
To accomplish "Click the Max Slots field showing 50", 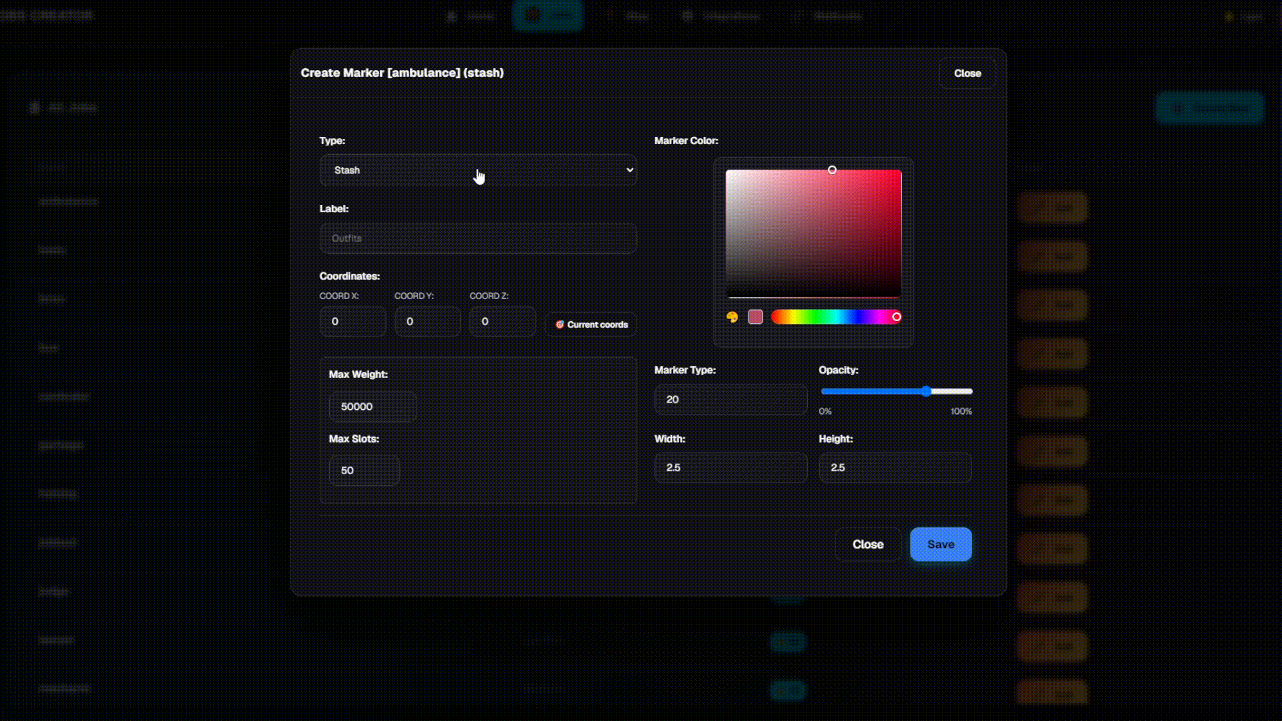I will pyautogui.click(x=363, y=470).
